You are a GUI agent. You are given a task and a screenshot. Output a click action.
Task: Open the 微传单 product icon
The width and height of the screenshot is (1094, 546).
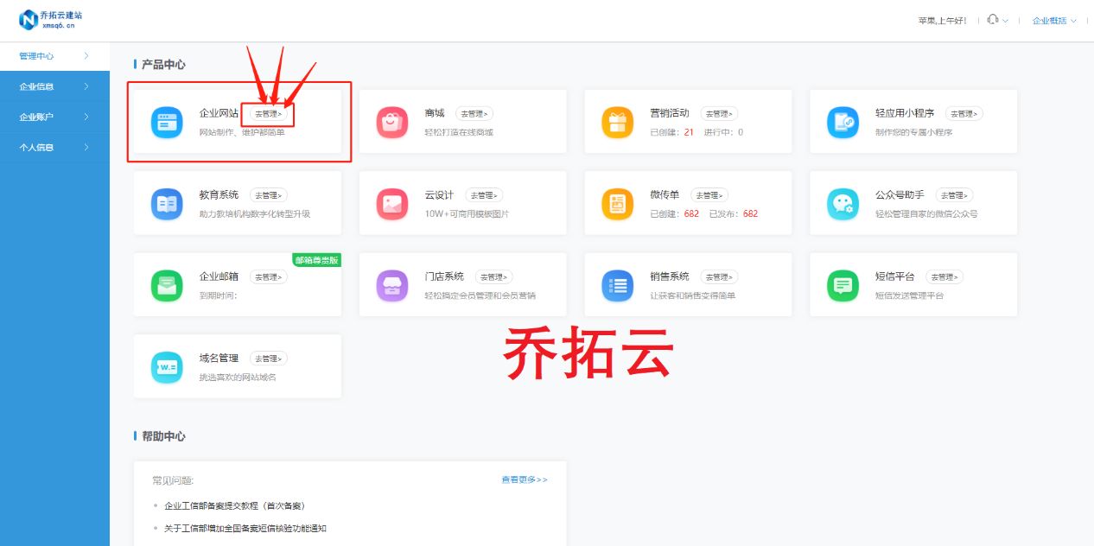(x=617, y=202)
